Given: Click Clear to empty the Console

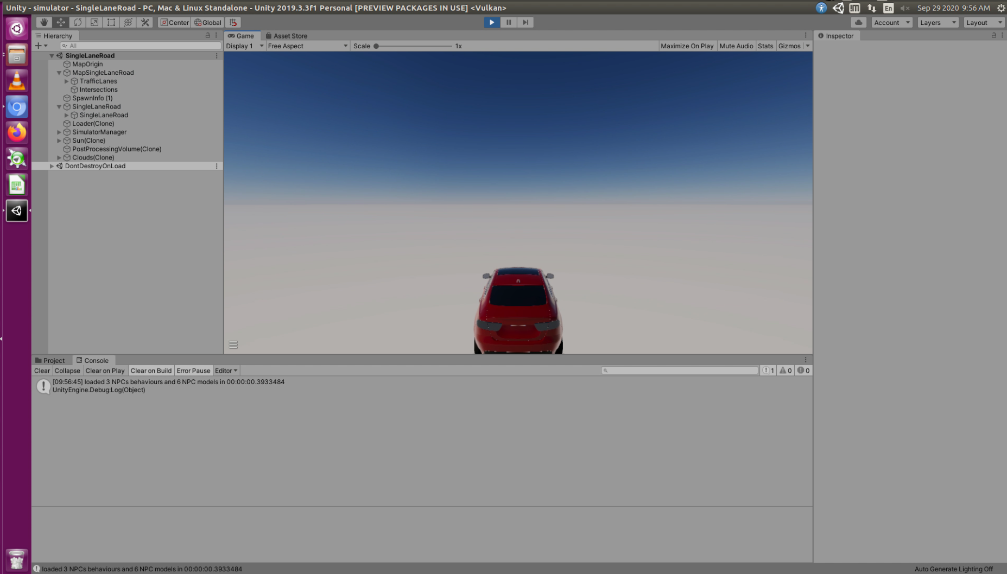Looking at the screenshot, I should [41, 371].
